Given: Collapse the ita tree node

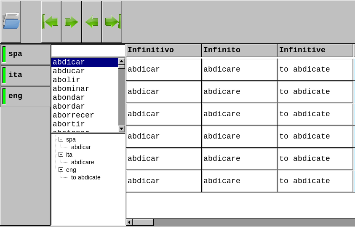Looking at the screenshot, I should [x=61, y=155].
